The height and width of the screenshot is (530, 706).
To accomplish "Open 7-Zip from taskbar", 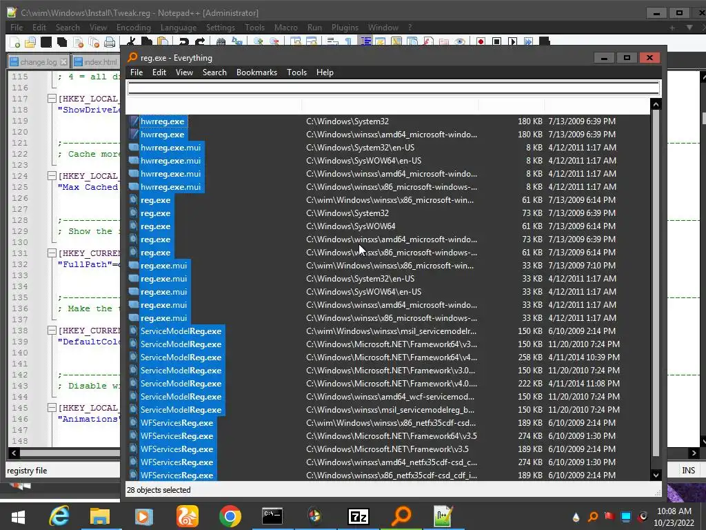I will coord(359,516).
